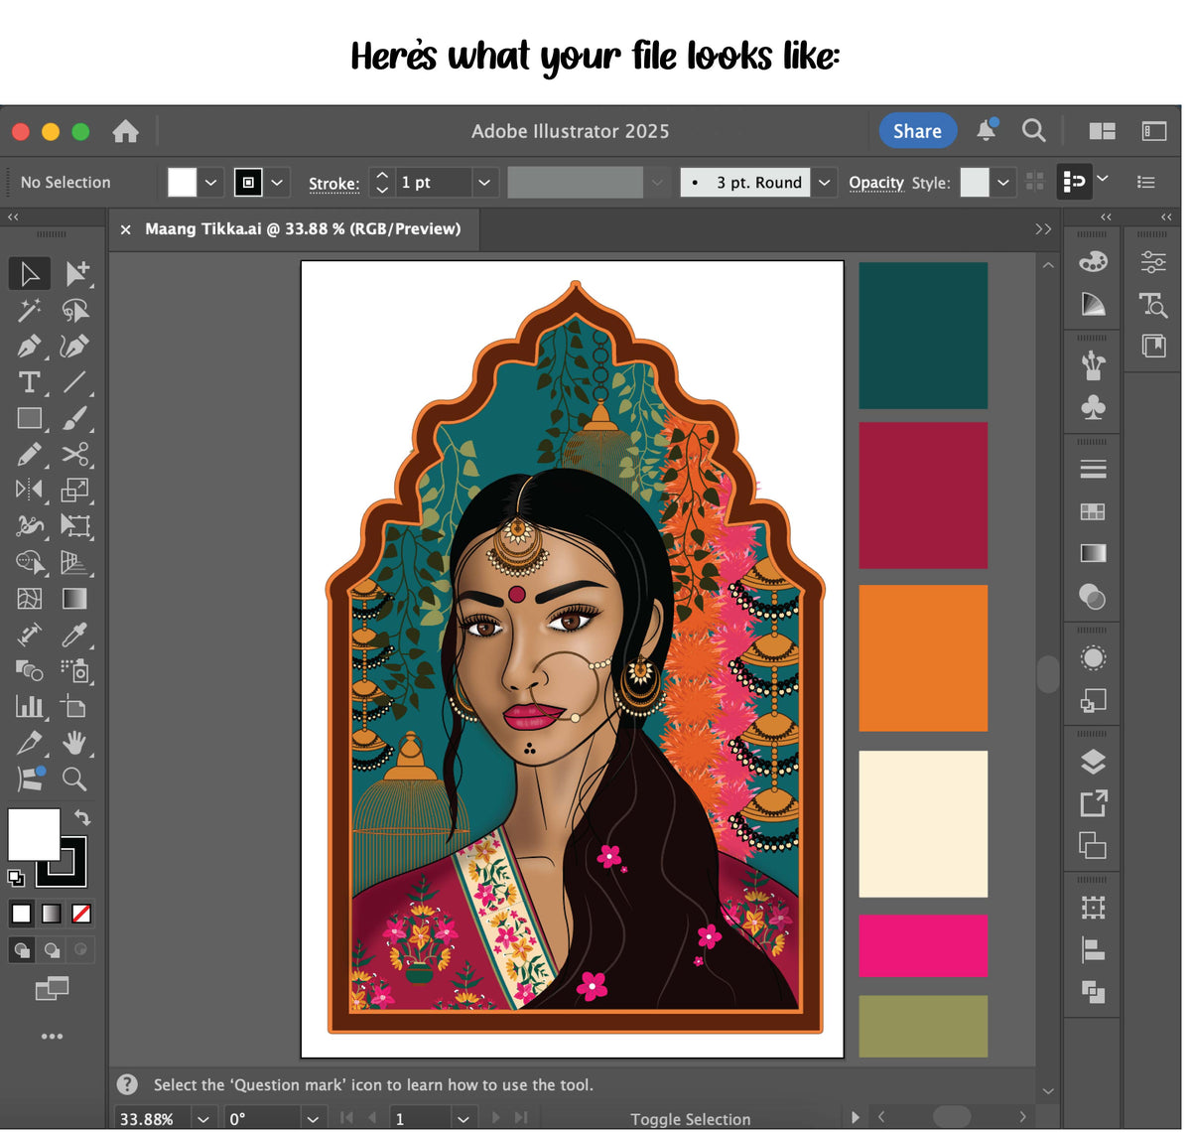This screenshot has width=1191, height=1134.
Task: Pick the Magic Wand tool
Action: (x=30, y=310)
